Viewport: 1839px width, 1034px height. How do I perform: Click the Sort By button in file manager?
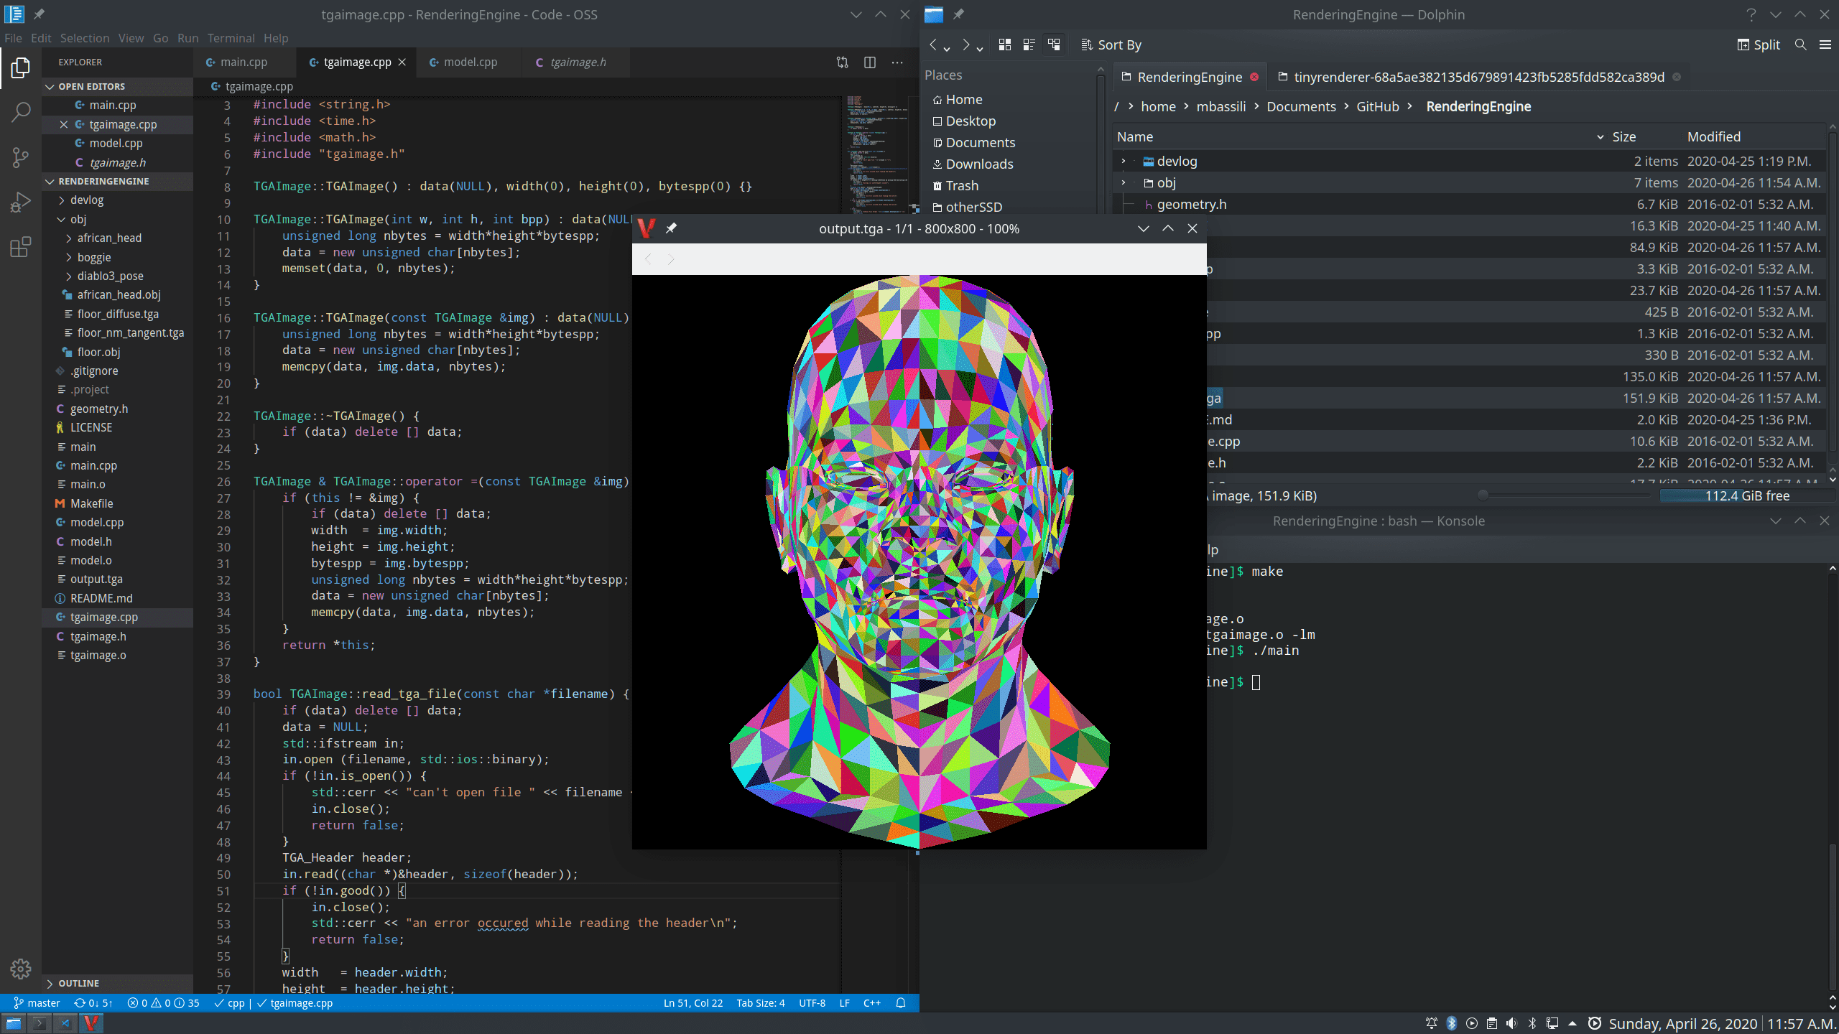1110,43
